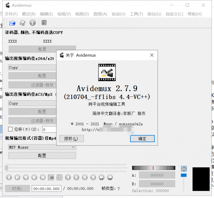Click 过滤器-特效 under the audio output section
Viewport: 214px width, 198px height.
(32, 121)
